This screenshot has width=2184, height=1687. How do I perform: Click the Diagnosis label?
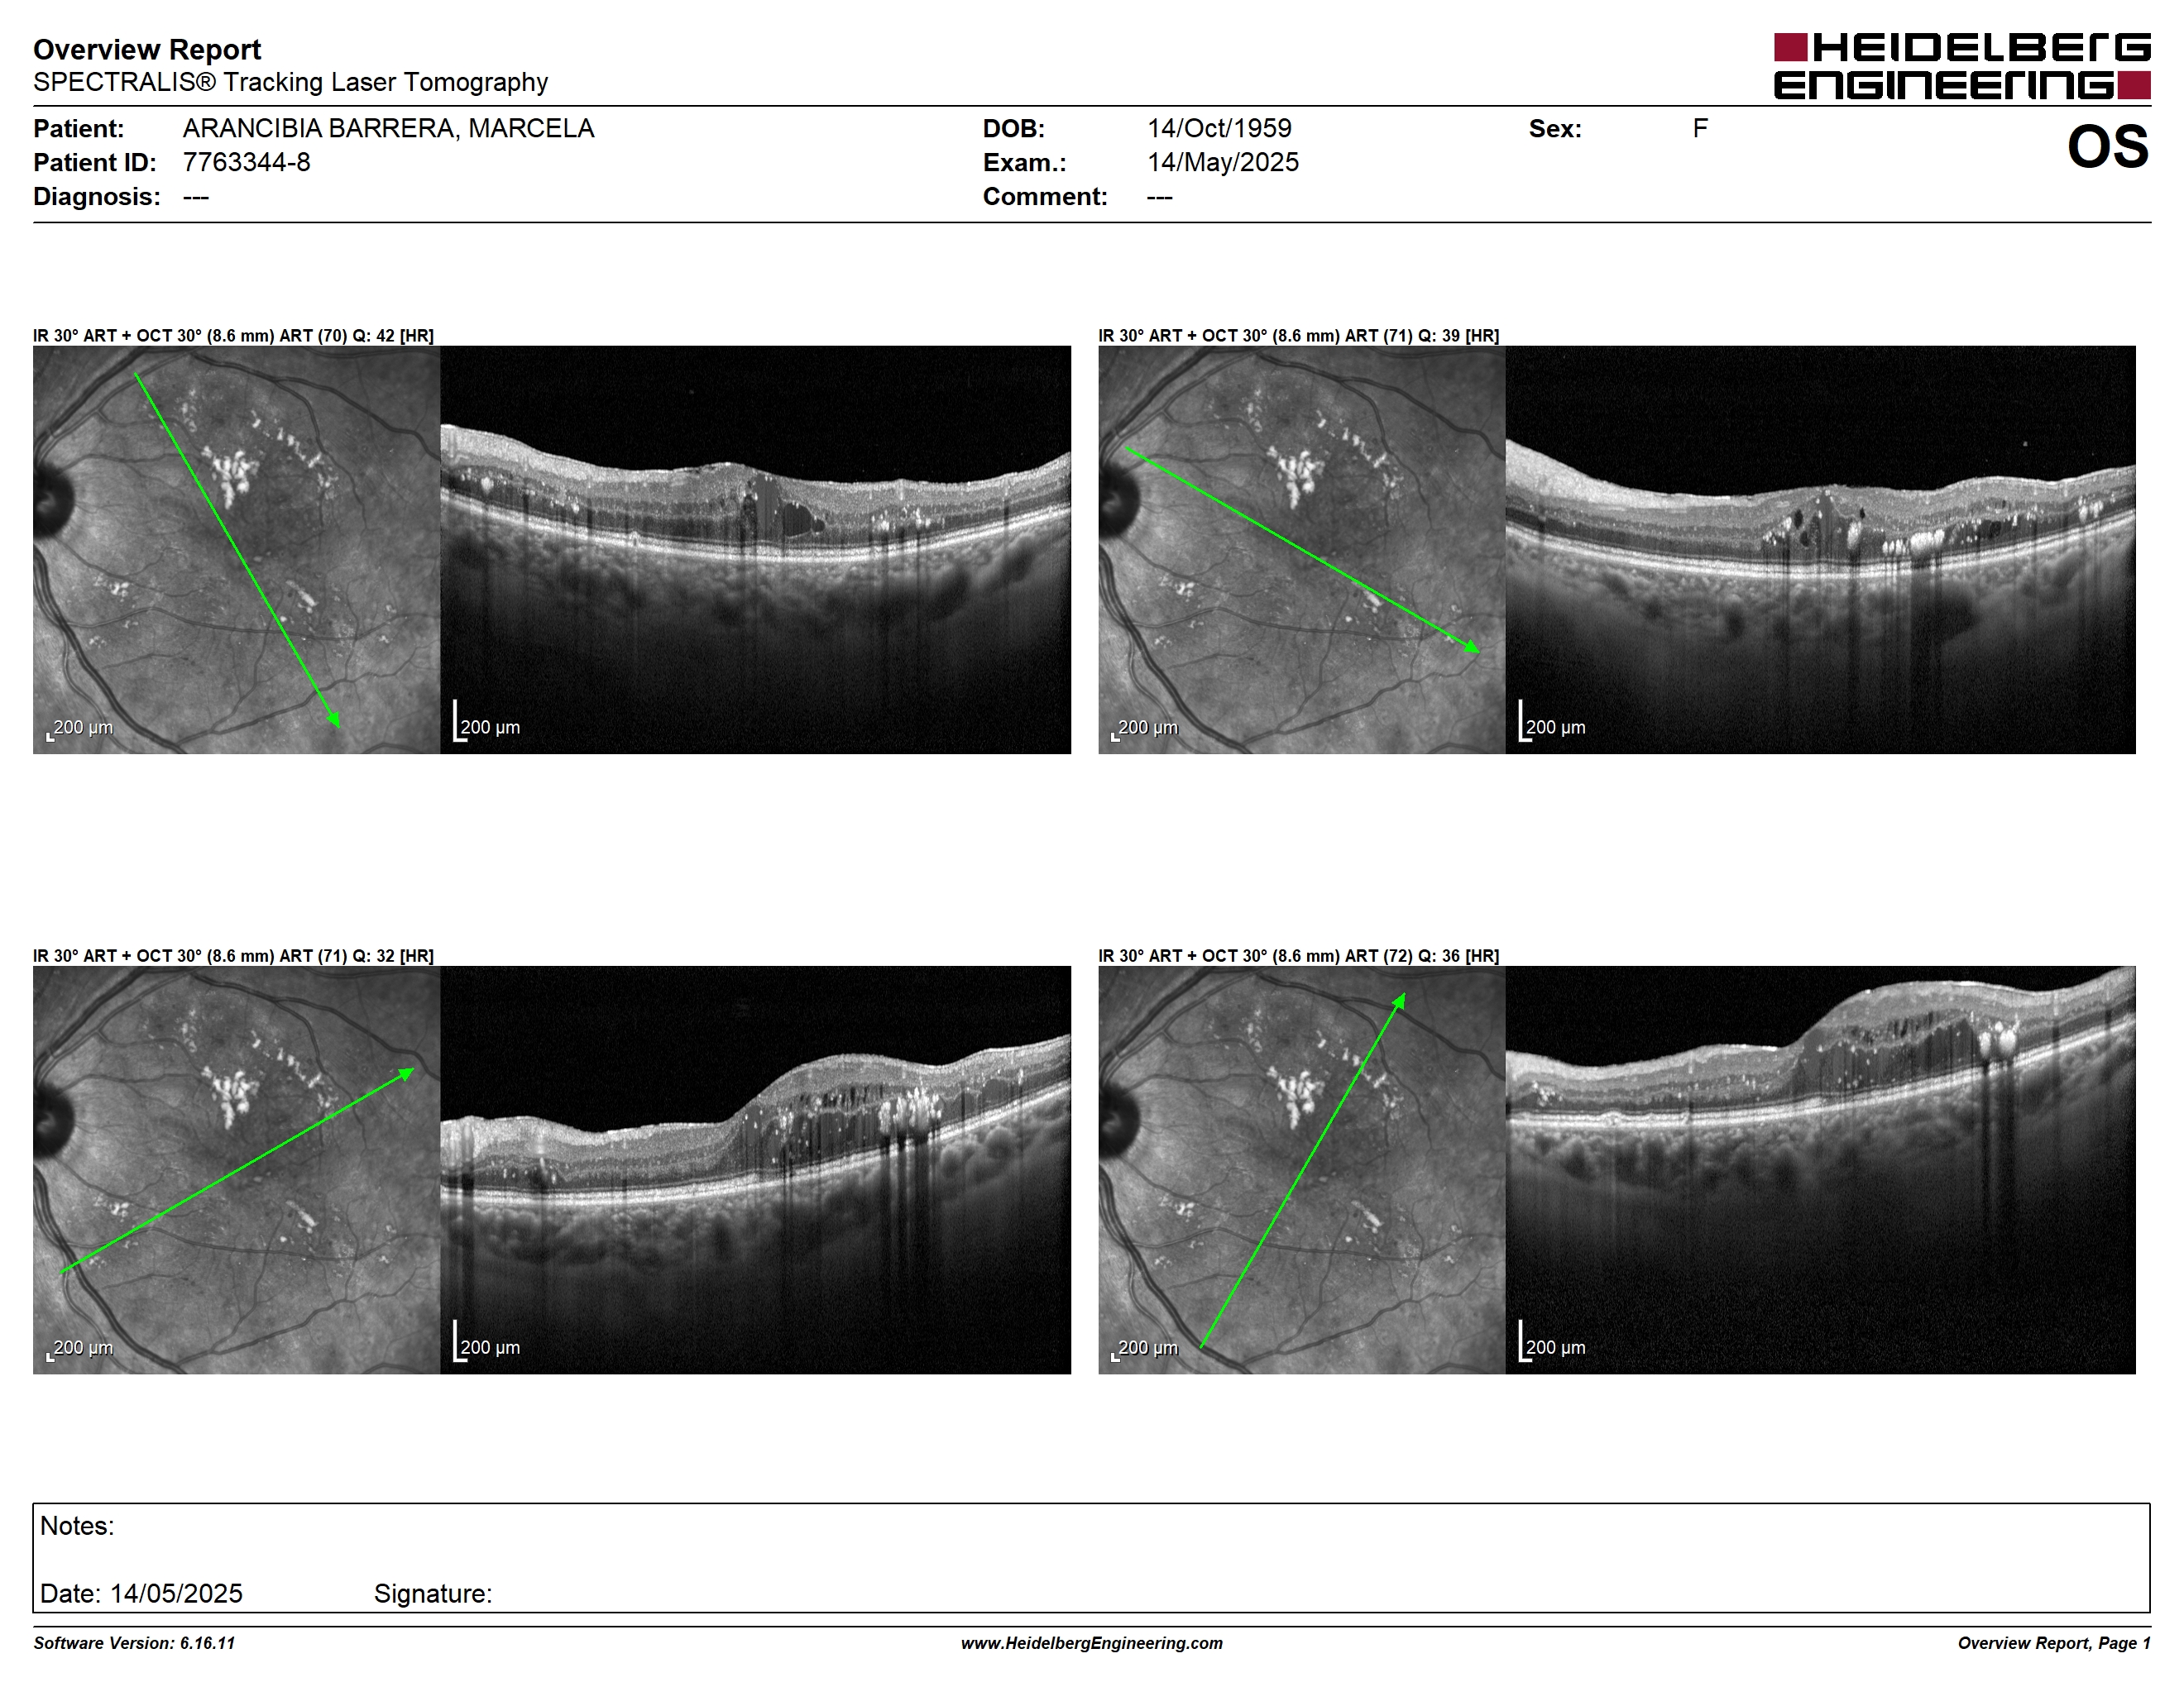point(97,197)
